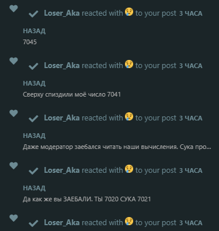This screenshot has width=219, height=231.
Task: Click the '3 ЧАСА' timestamp on the 7041 notification
Action: coord(190,66)
